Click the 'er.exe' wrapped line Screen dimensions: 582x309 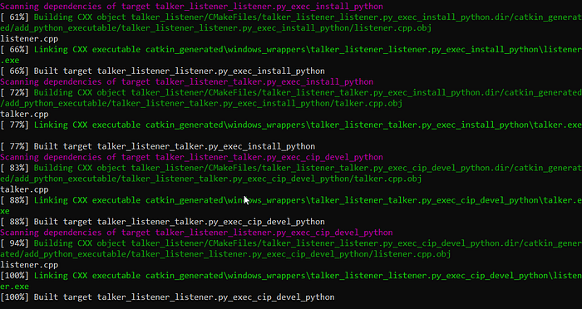(14, 287)
